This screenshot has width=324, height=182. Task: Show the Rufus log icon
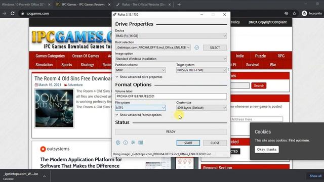coord(141,143)
